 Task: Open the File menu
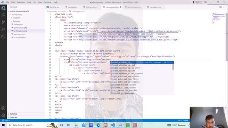point(7,2)
